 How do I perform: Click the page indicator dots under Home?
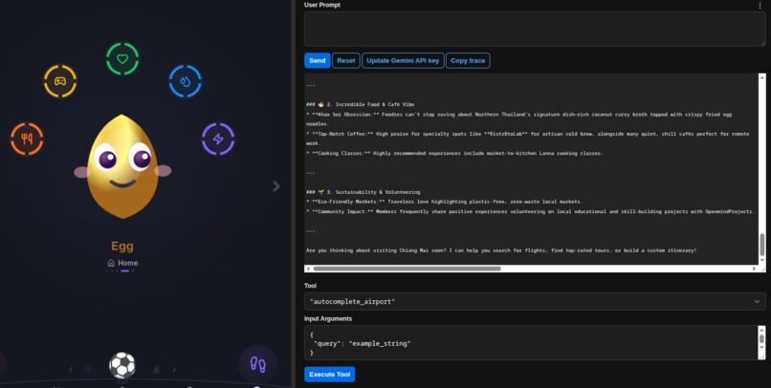point(123,271)
